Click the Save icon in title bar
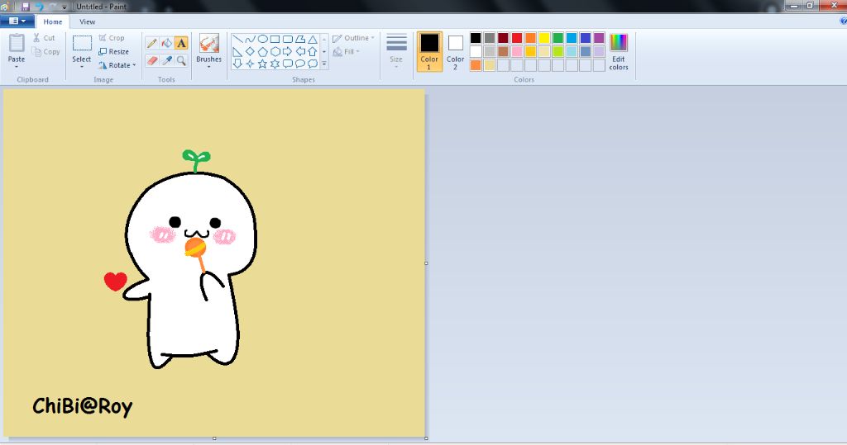This screenshot has height=445, width=847. [x=26, y=7]
